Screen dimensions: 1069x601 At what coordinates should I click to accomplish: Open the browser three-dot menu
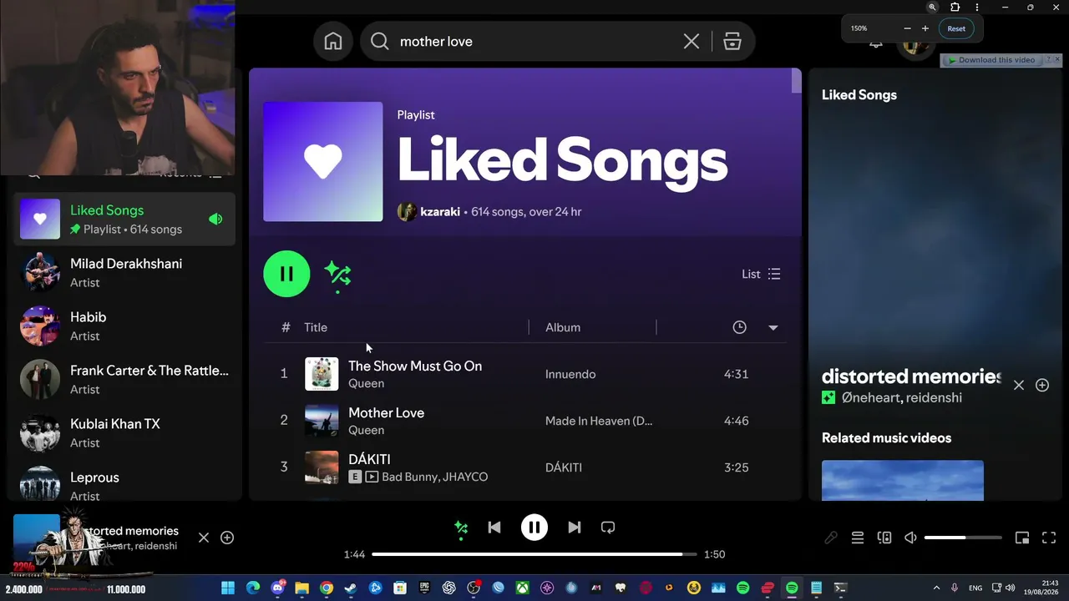click(x=977, y=8)
